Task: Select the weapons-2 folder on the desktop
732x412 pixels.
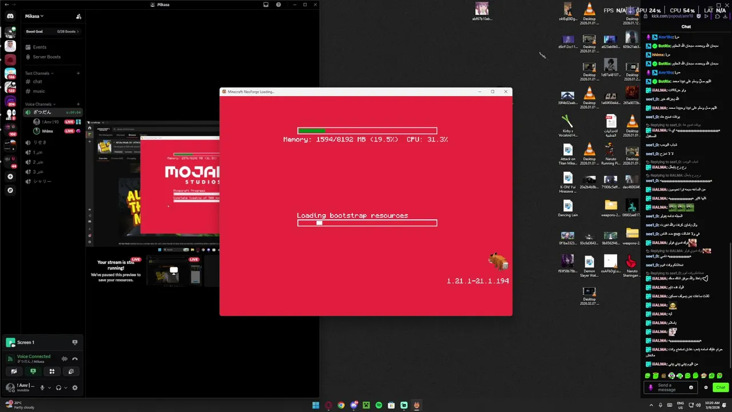Action: pyautogui.click(x=610, y=209)
